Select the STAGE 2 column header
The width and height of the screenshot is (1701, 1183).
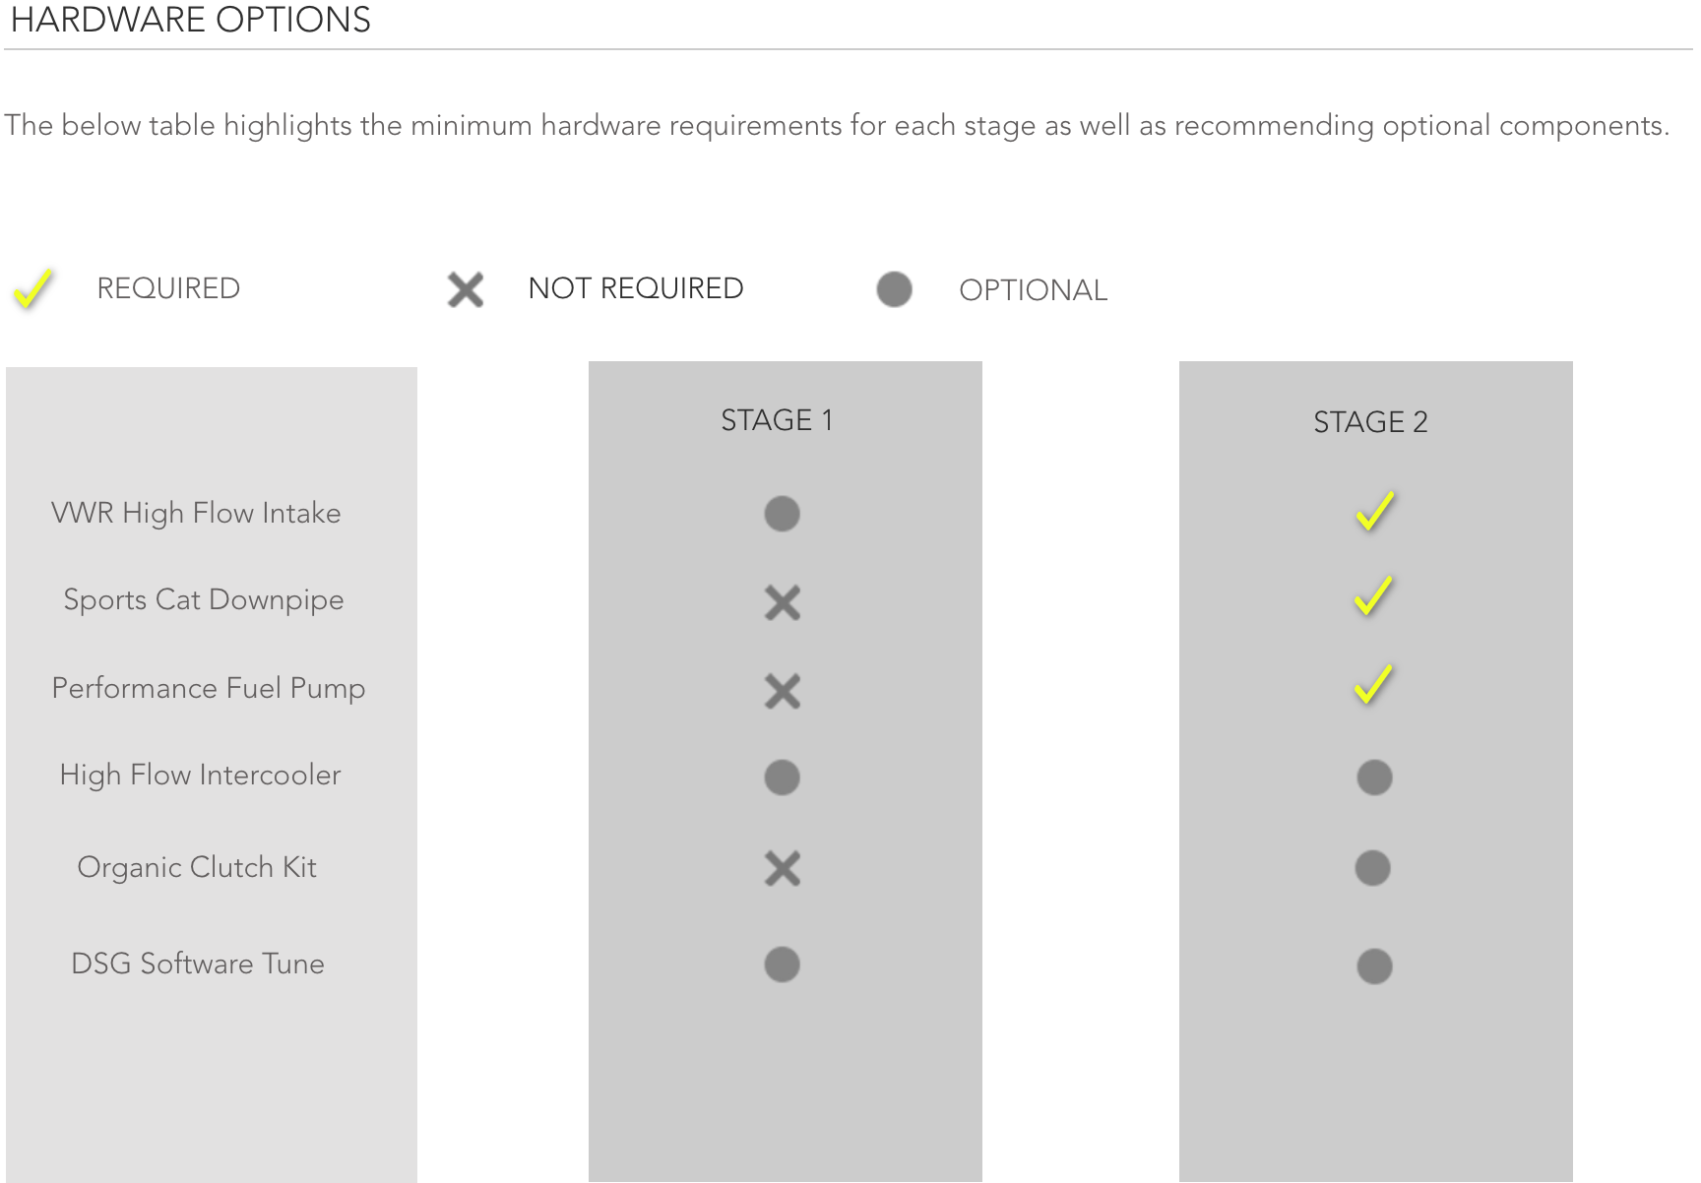click(1370, 422)
